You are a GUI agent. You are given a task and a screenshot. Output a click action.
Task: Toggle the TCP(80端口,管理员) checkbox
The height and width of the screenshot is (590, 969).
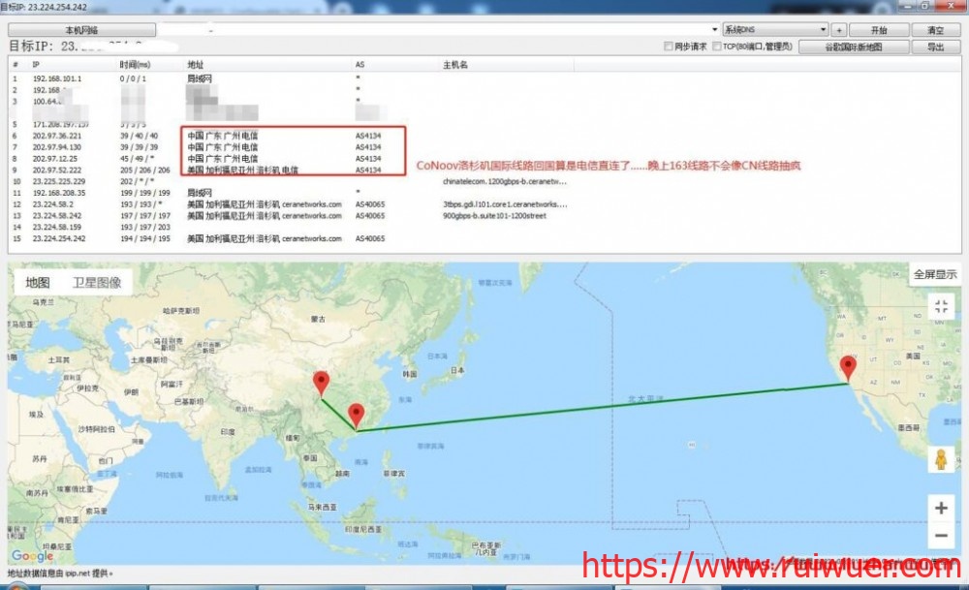[717, 47]
